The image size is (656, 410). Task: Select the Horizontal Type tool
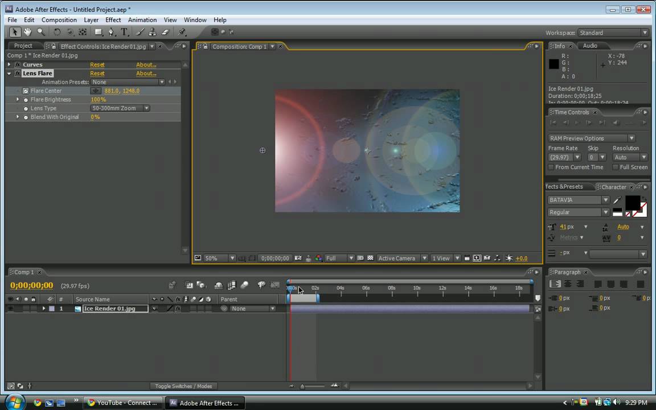124,32
